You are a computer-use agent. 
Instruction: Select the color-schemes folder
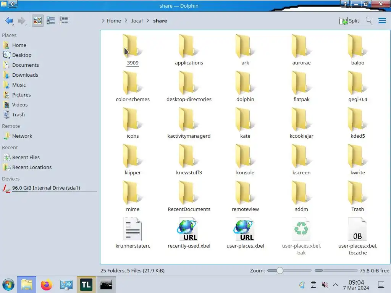tap(132, 87)
